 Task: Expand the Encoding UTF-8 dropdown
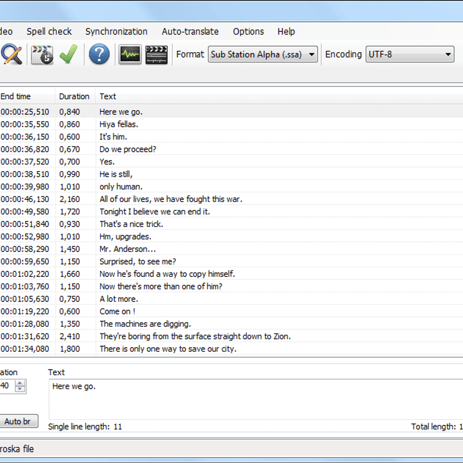pyautogui.click(x=410, y=55)
